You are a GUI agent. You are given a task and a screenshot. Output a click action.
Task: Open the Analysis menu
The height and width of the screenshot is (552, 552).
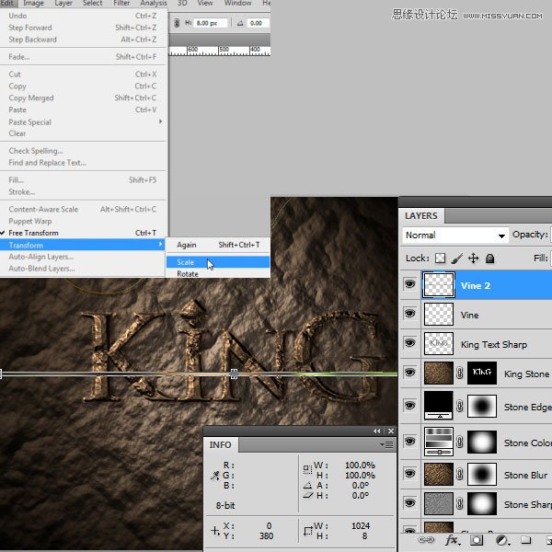point(154,3)
